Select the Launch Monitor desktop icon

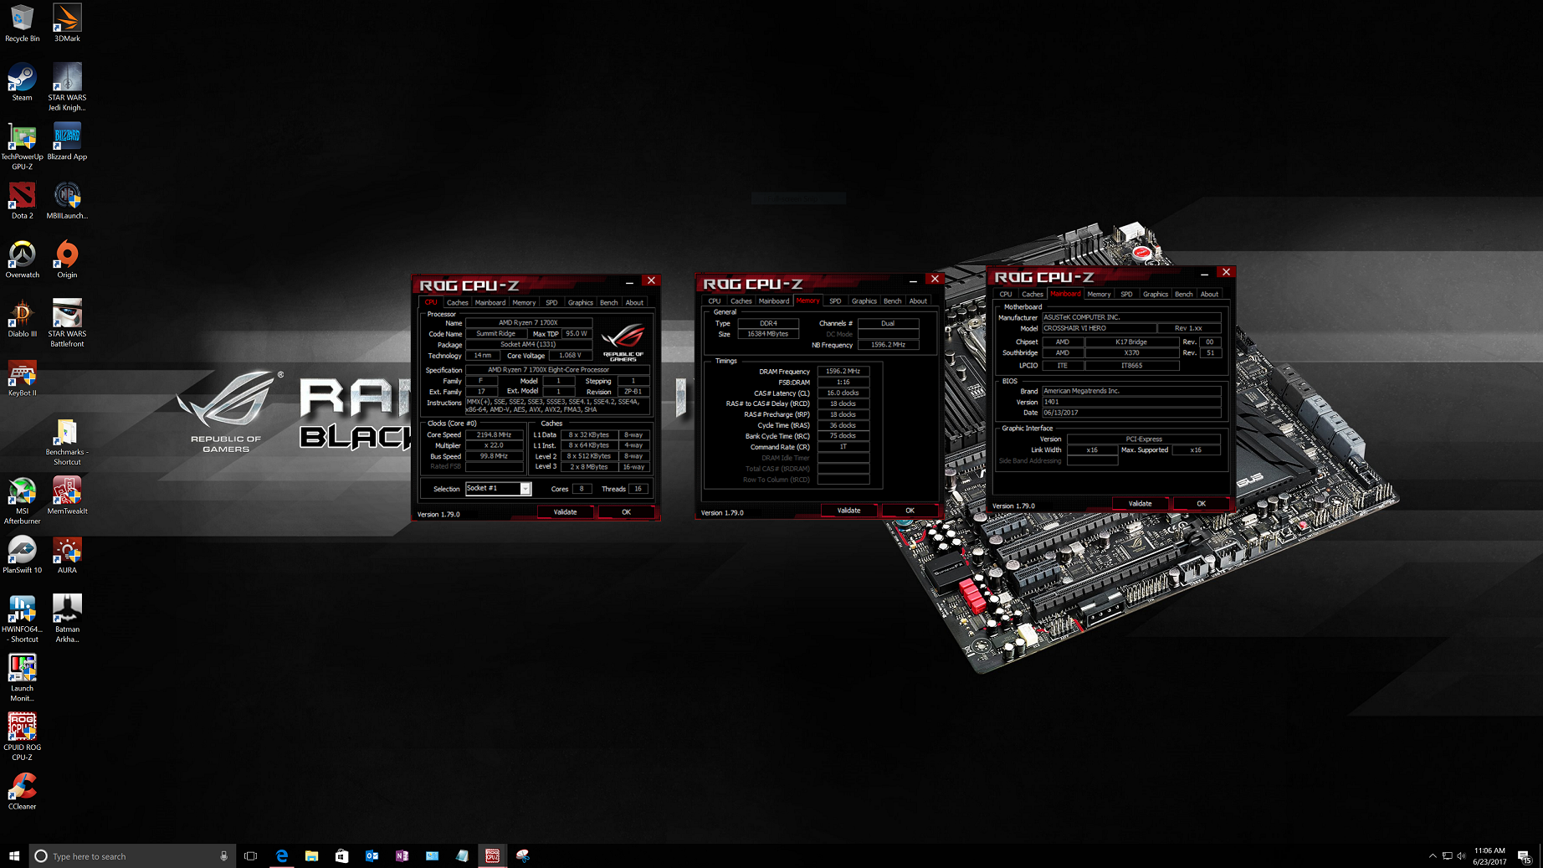[22, 678]
